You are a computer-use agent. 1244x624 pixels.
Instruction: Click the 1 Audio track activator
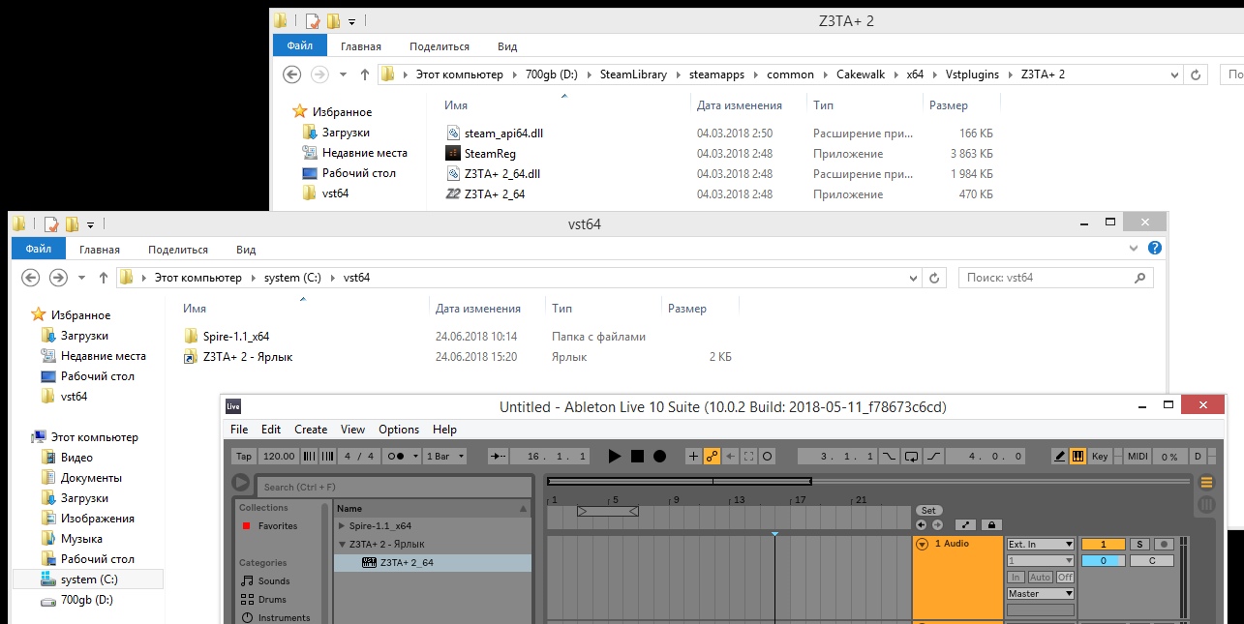coord(1103,544)
